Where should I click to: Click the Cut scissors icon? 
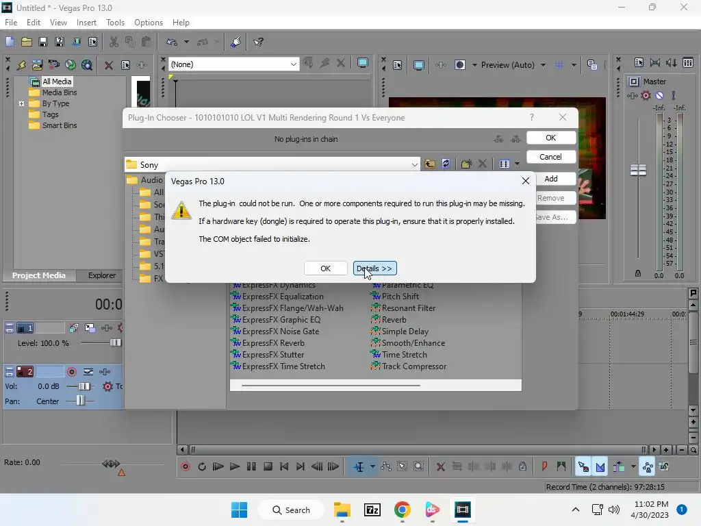tap(114, 42)
